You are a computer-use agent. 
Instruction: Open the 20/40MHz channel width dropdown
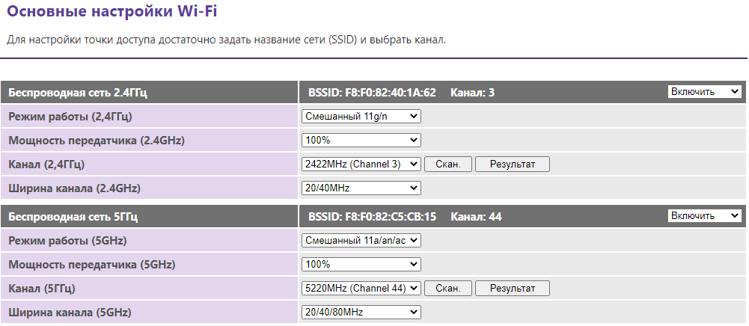[361, 188]
